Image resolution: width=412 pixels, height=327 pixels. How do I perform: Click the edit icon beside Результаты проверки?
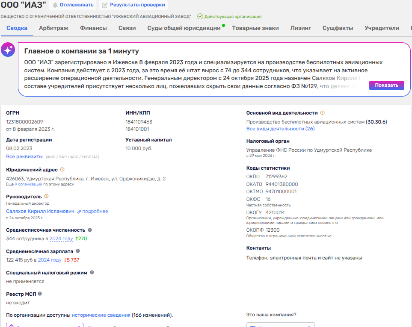tap(104, 5)
